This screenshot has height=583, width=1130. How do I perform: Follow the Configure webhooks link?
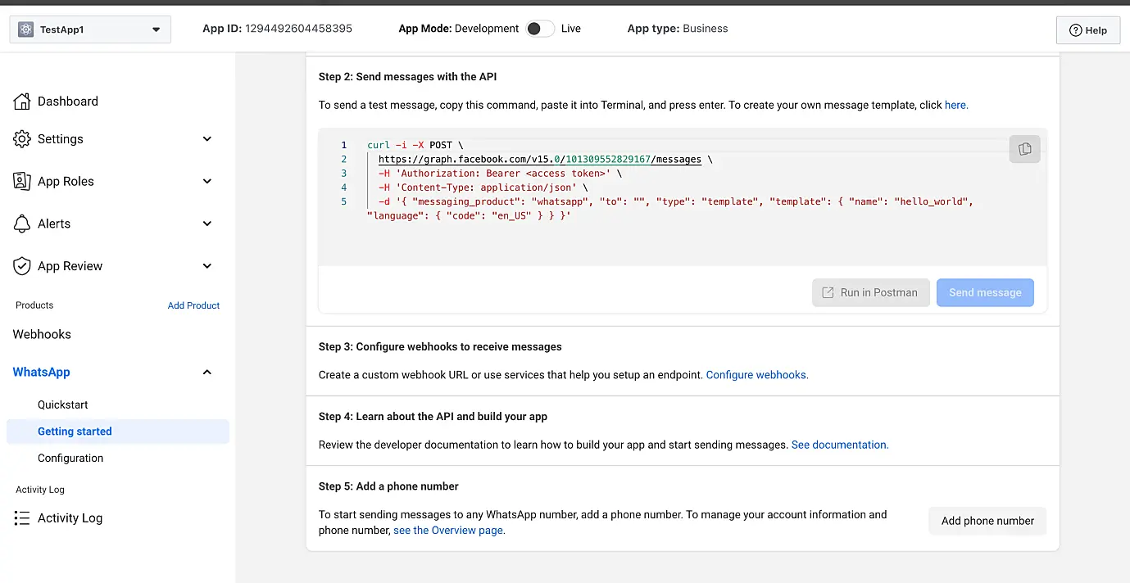click(756, 375)
